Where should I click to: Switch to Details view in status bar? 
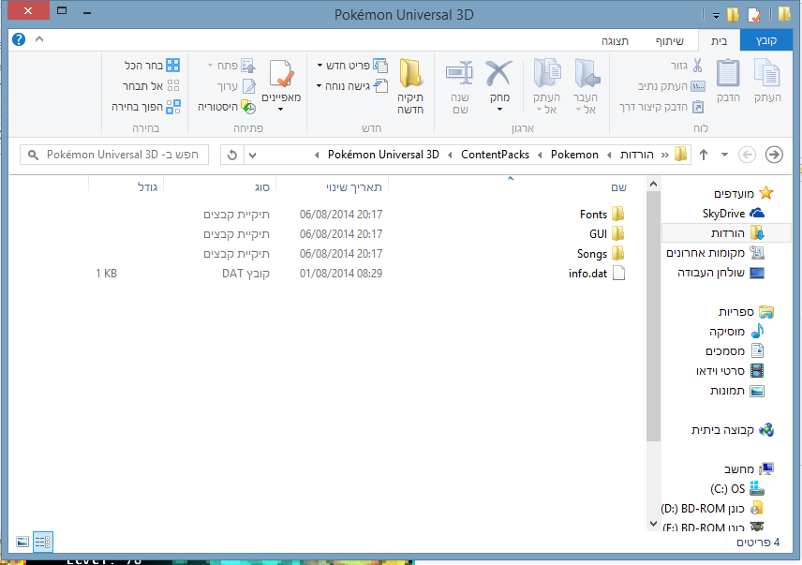42,542
